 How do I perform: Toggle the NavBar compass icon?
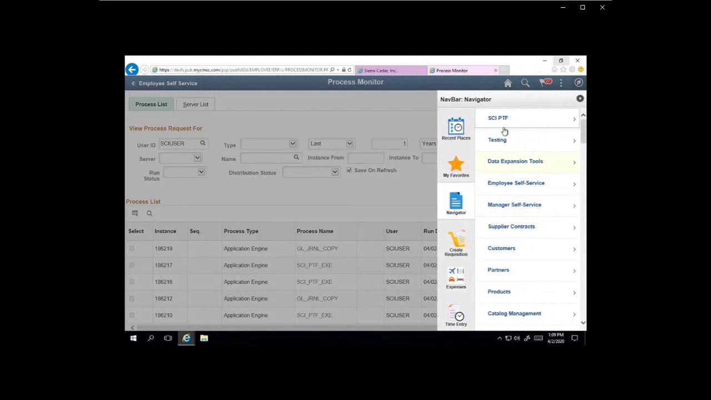click(579, 83)
